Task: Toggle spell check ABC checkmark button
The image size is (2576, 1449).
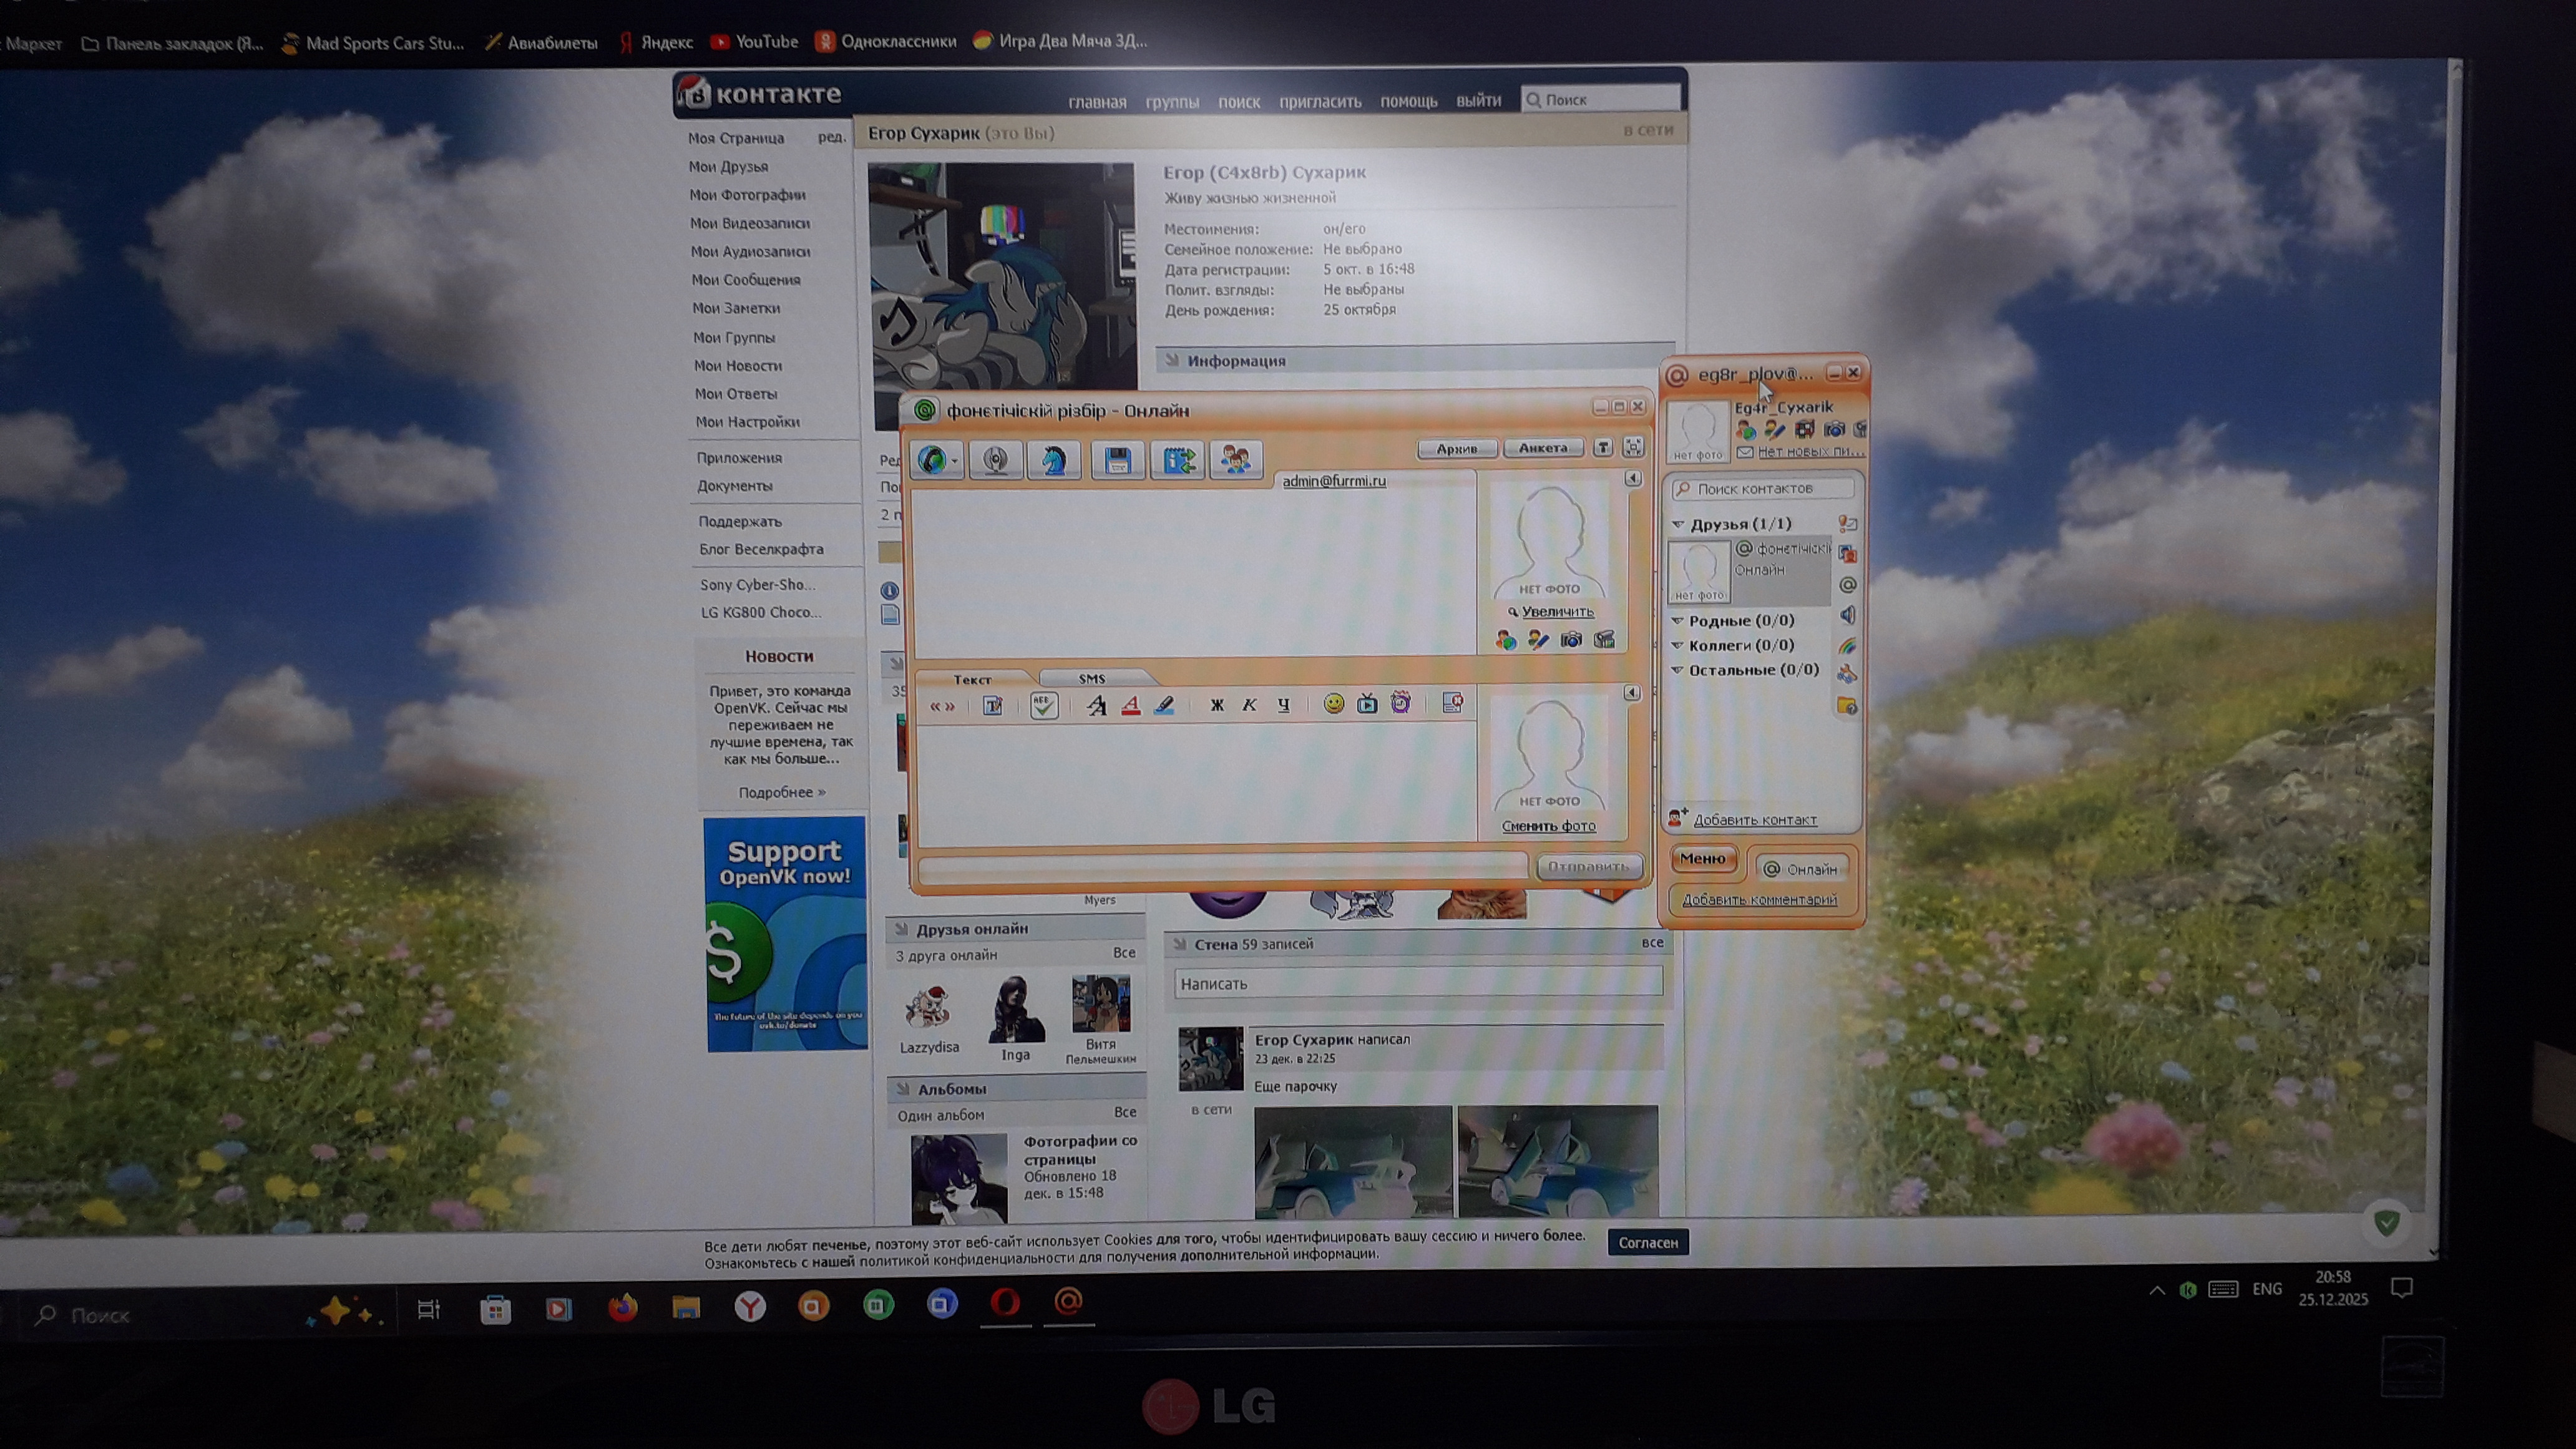Action: [x=1043, y=706]
